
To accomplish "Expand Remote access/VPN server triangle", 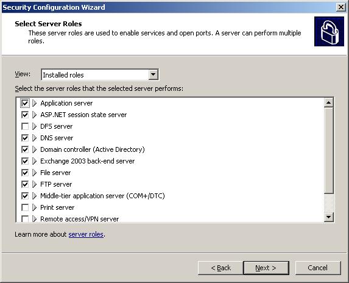I will pyautogui.click(x=34, y=219).
